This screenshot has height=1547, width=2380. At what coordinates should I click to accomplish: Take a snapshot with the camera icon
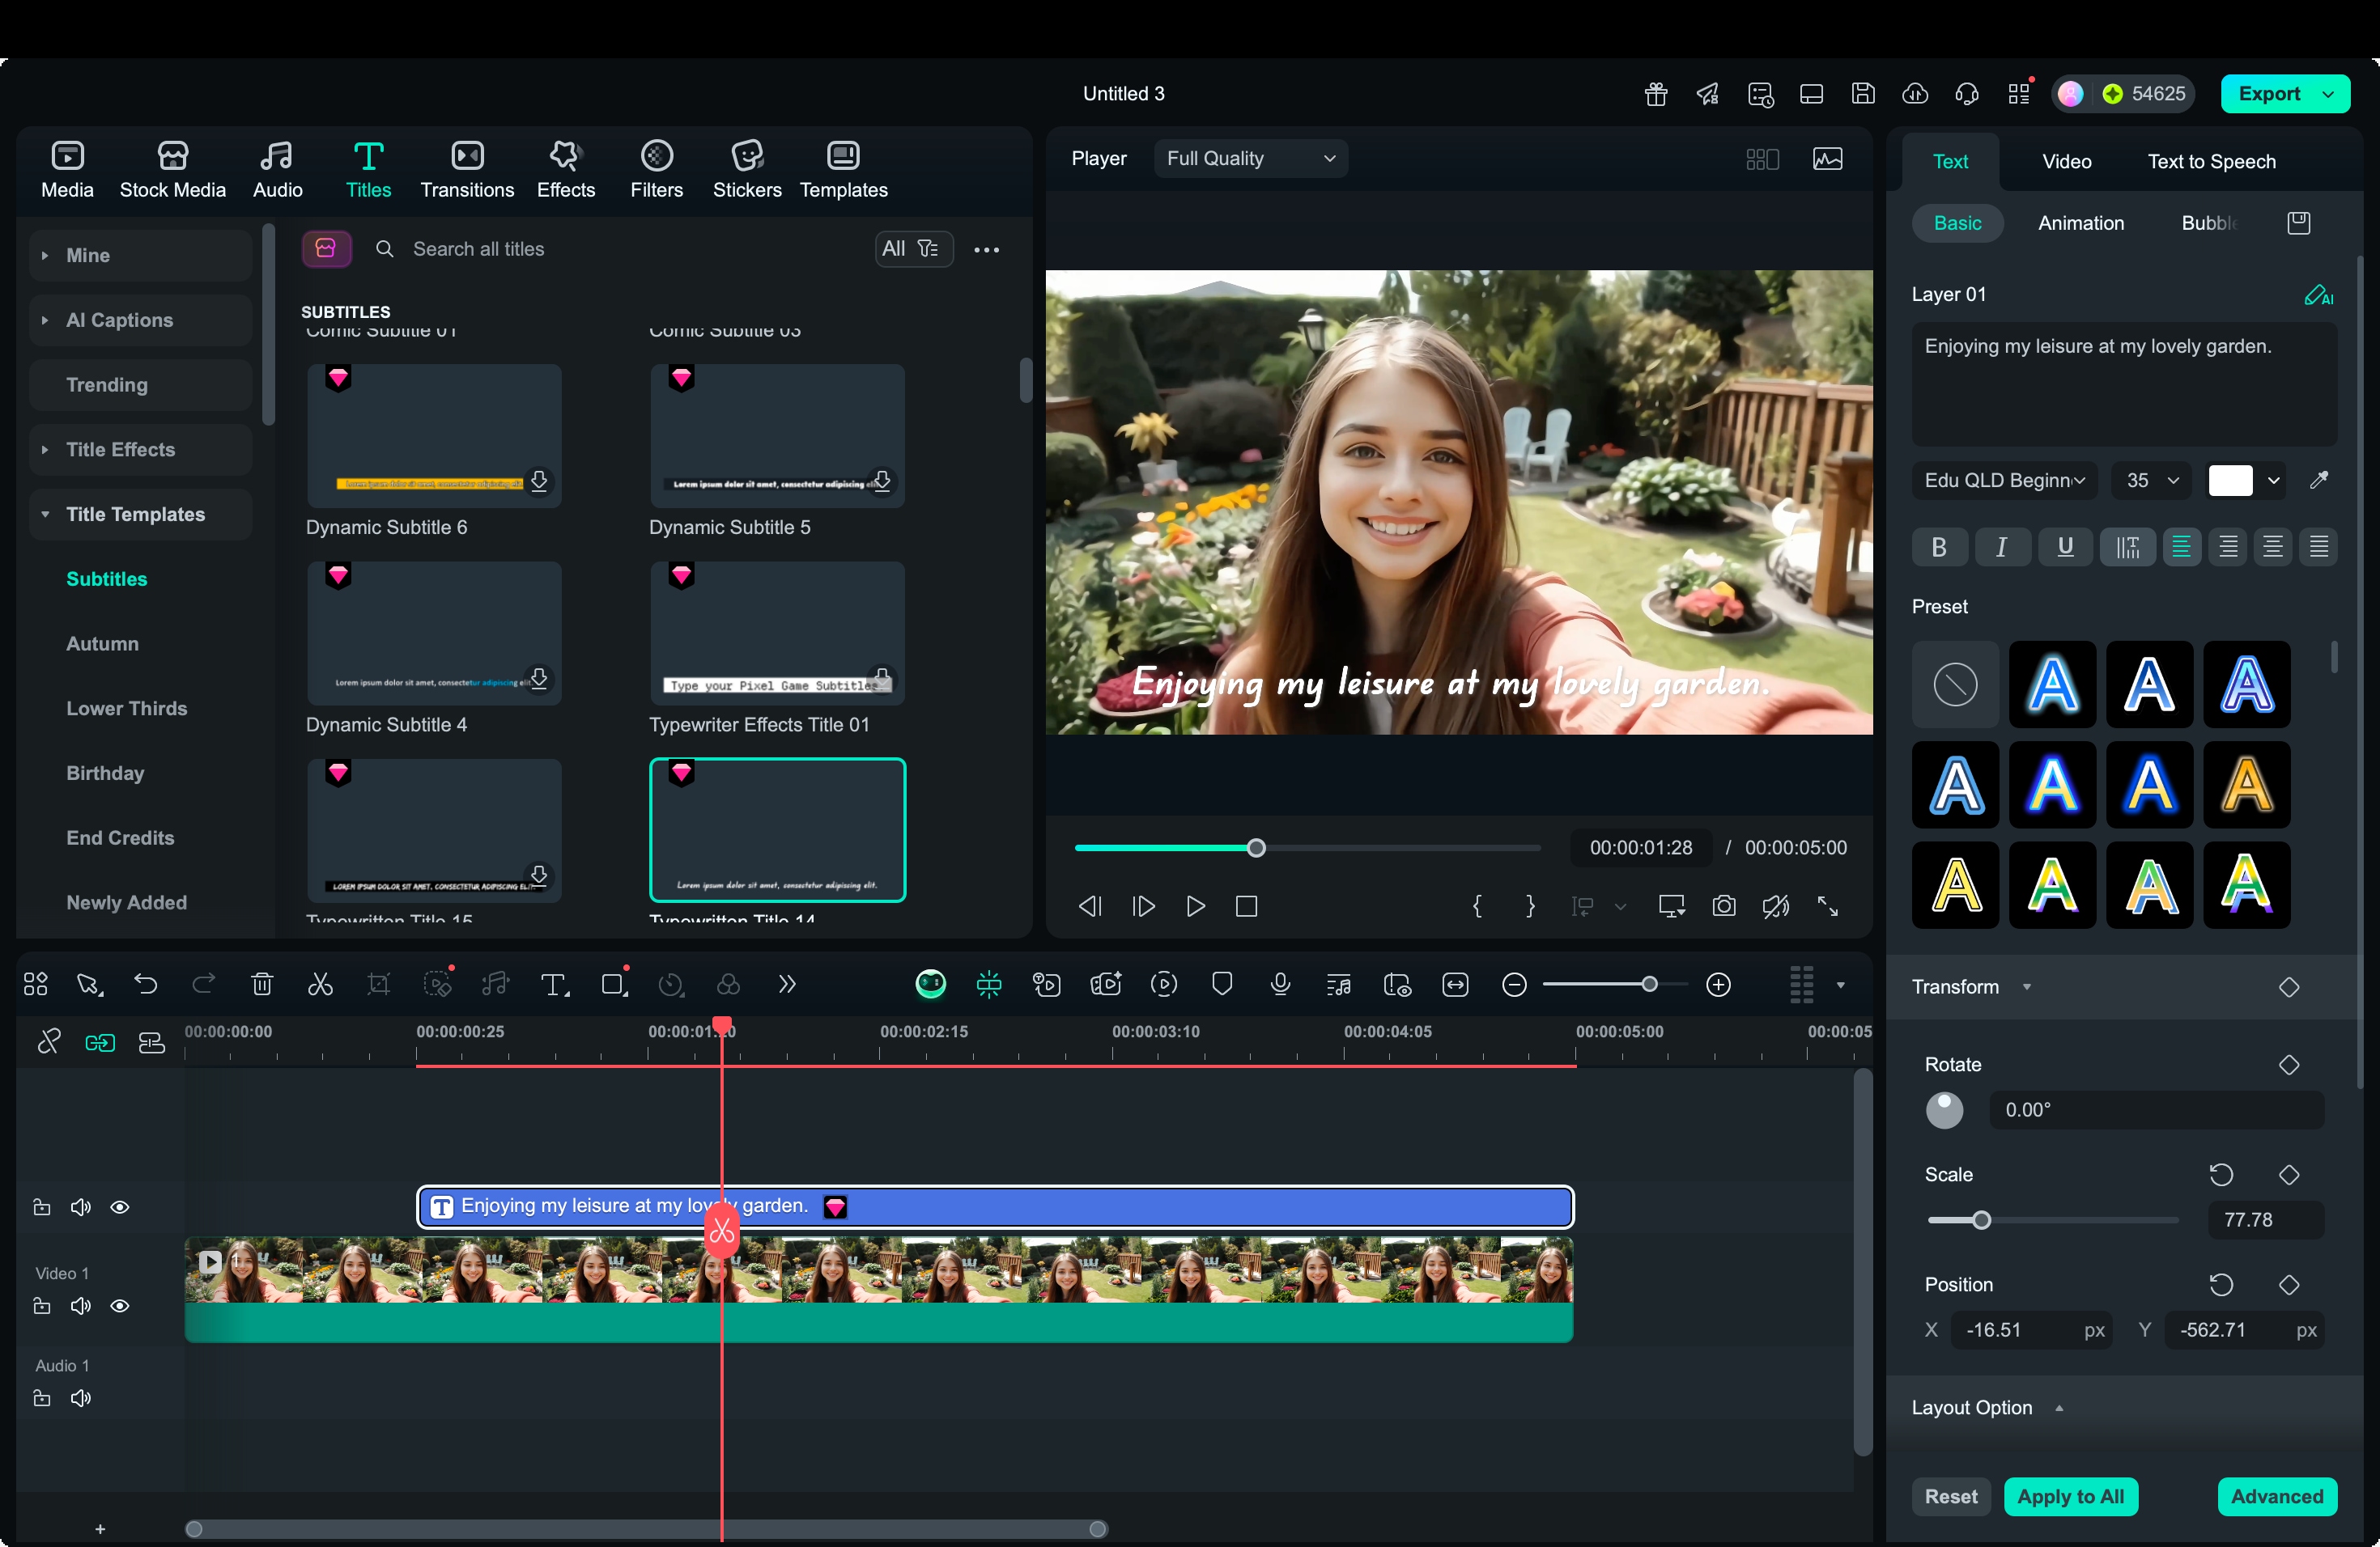point(1724,906)
